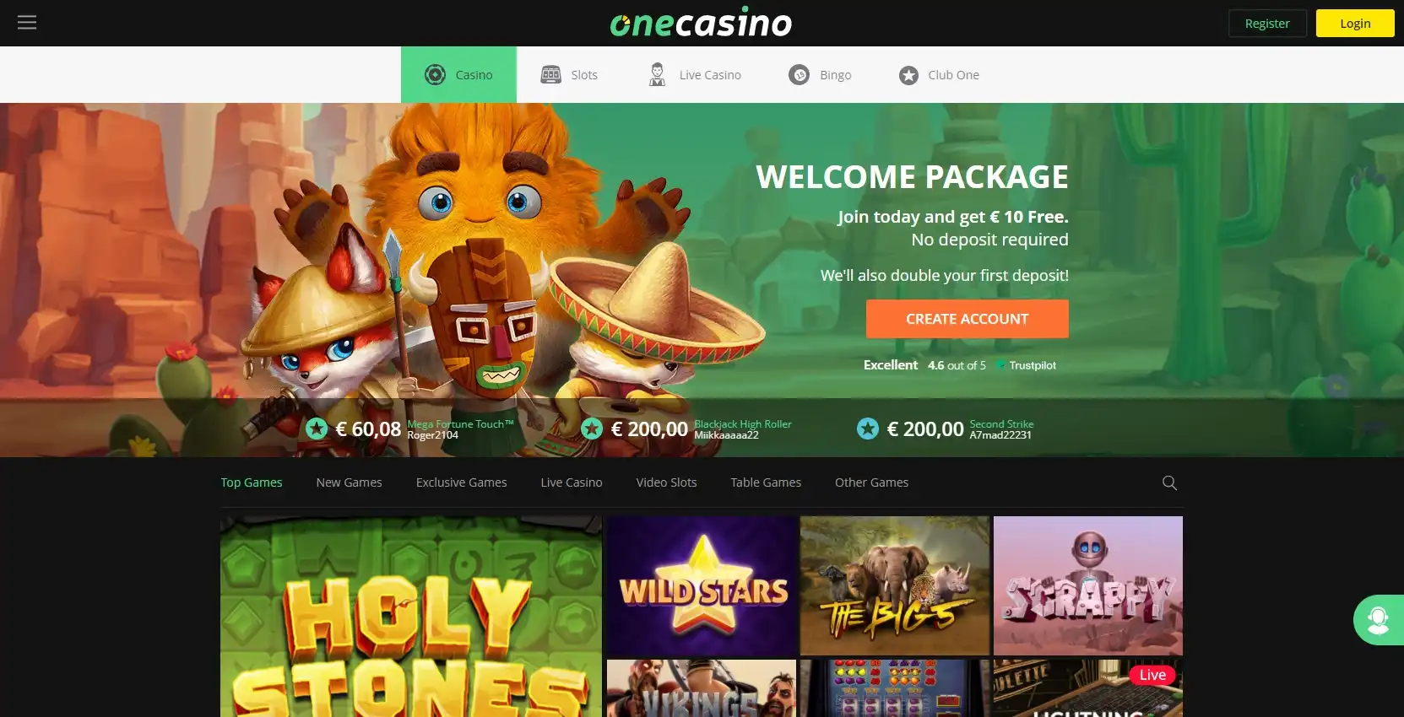Select the New Games tab
The image size is (1404, 717).
click(349, 482)
